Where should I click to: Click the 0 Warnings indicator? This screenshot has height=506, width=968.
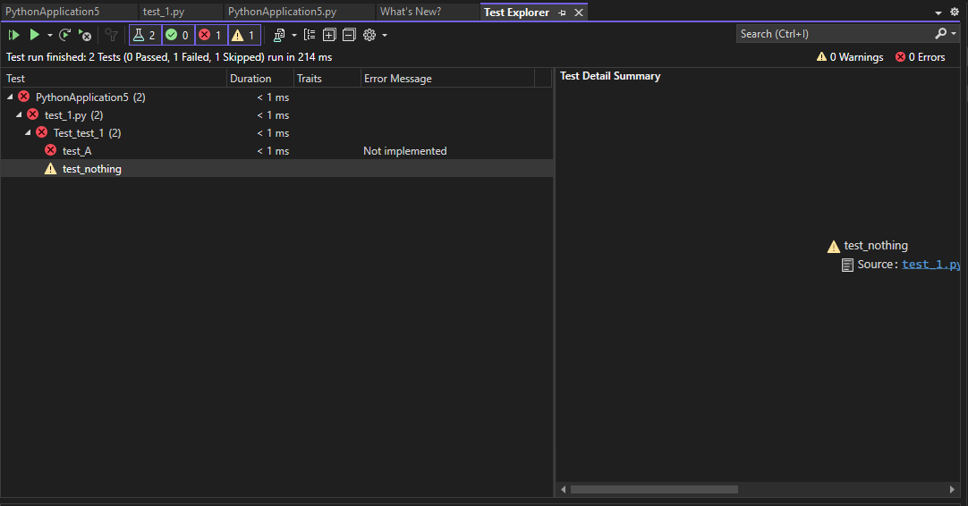tap(850, 57)
